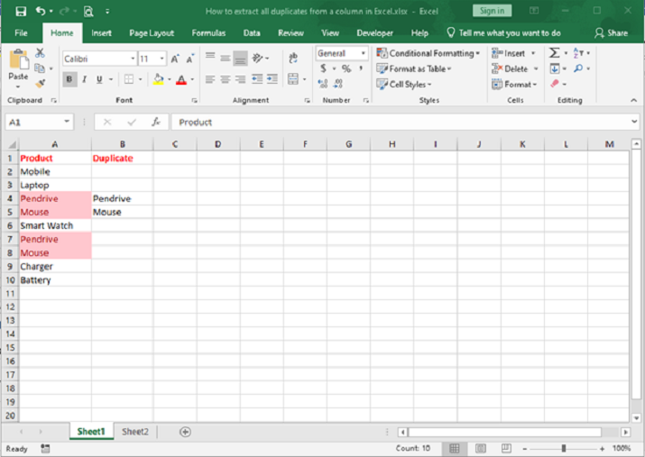Apply red font color
Image resolution: width=645 pixels, height=457 pixels.
[181, 79]
